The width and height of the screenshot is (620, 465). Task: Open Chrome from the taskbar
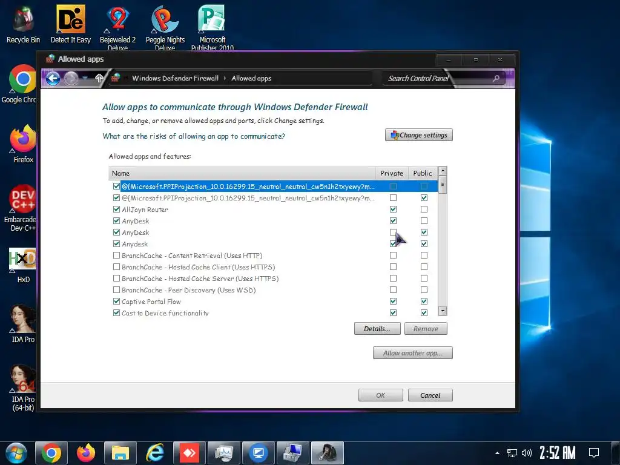point(51,453)
